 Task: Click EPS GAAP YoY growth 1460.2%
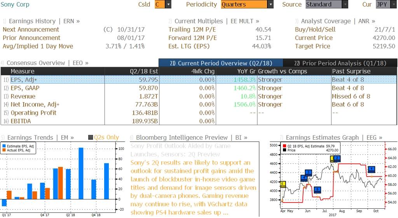245,88
